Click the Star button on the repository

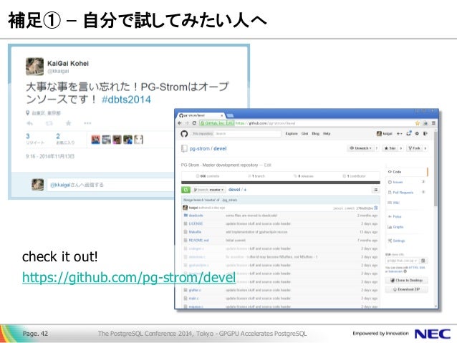390,148
